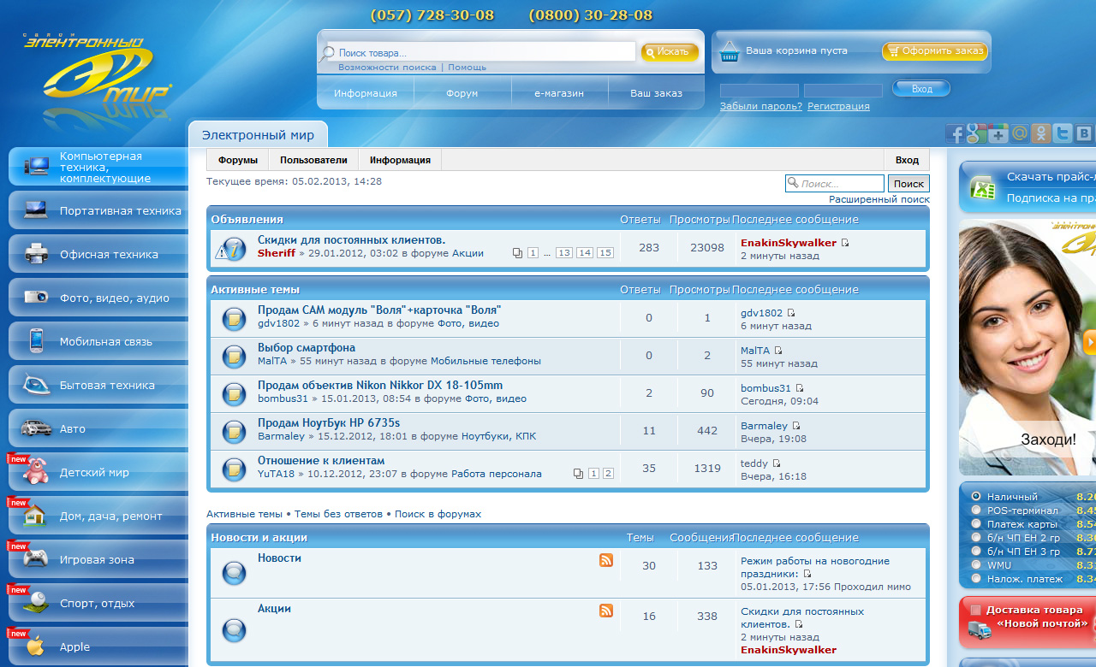This screenshot has height=667, width=1096.
Task: Switch to the е-магазин navigation tab
Action: pos(559,93)
